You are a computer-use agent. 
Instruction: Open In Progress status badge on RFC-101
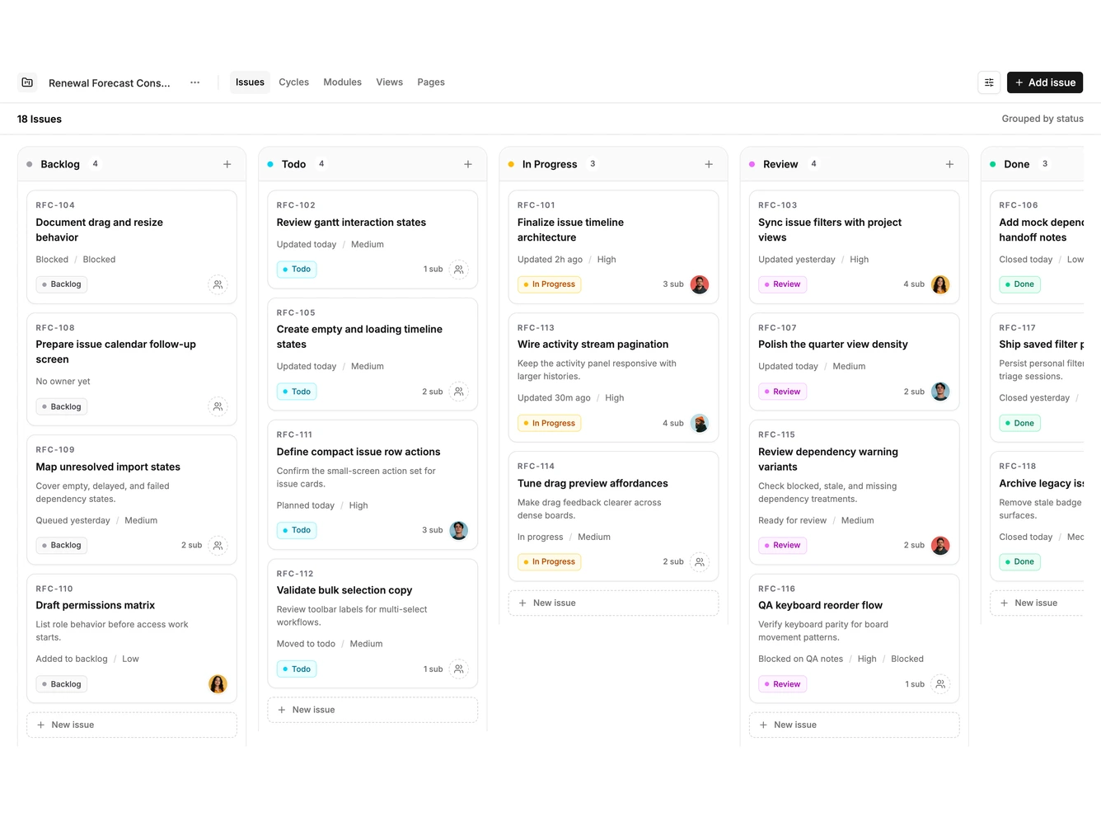(549, 284)
